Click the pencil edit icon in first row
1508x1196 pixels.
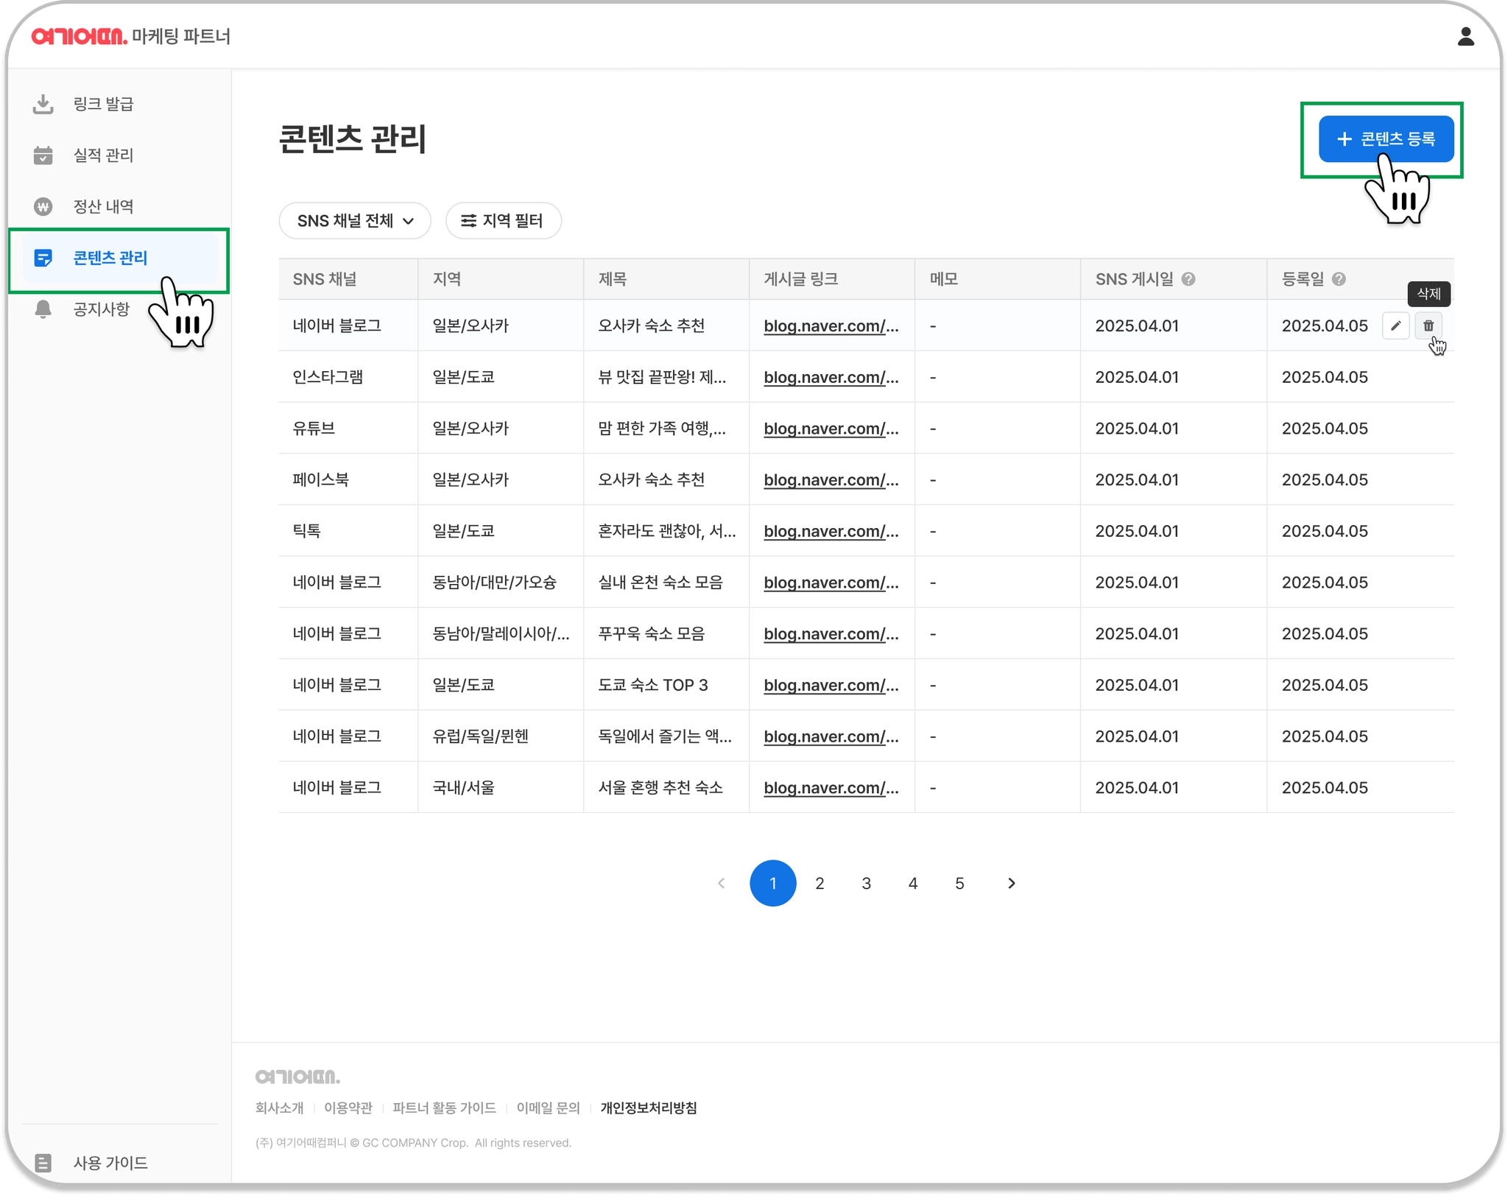[1395, 326]
